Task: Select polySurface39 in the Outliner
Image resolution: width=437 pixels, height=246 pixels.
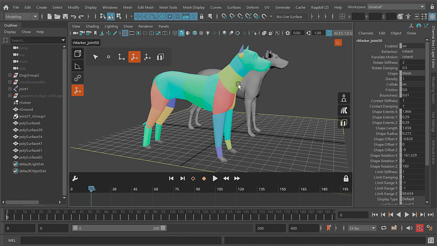Action: coord(30,130)
